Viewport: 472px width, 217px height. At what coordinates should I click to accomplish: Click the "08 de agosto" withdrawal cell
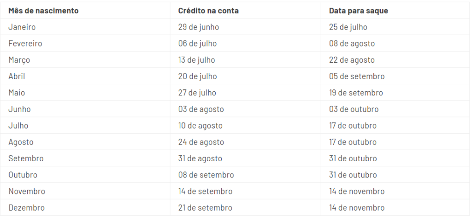pos(352,44)
